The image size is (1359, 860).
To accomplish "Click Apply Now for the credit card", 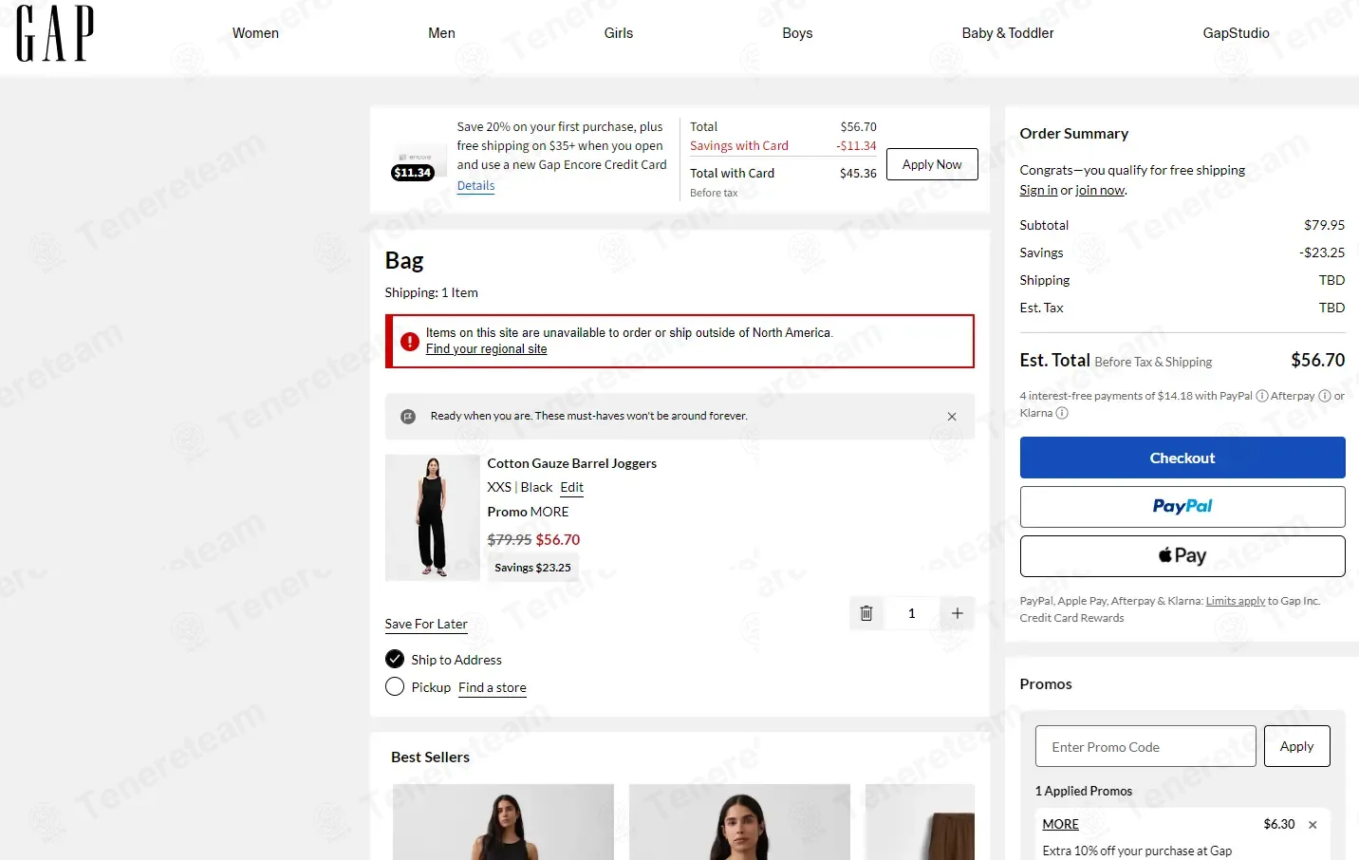I will (932, 164).
